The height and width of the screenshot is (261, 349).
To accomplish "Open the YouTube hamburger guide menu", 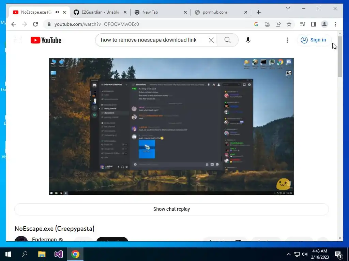I will (x=18, y=40).
